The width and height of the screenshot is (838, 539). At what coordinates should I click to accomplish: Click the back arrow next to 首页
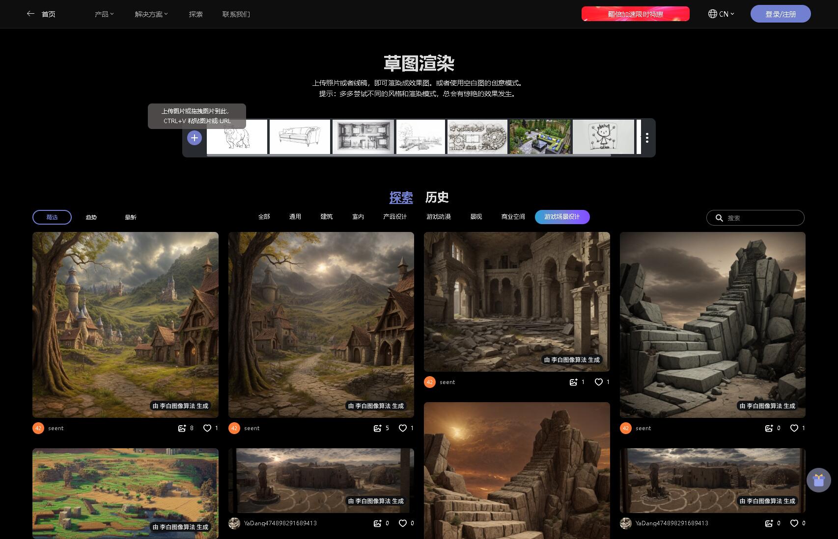click(x=30, y=14)
